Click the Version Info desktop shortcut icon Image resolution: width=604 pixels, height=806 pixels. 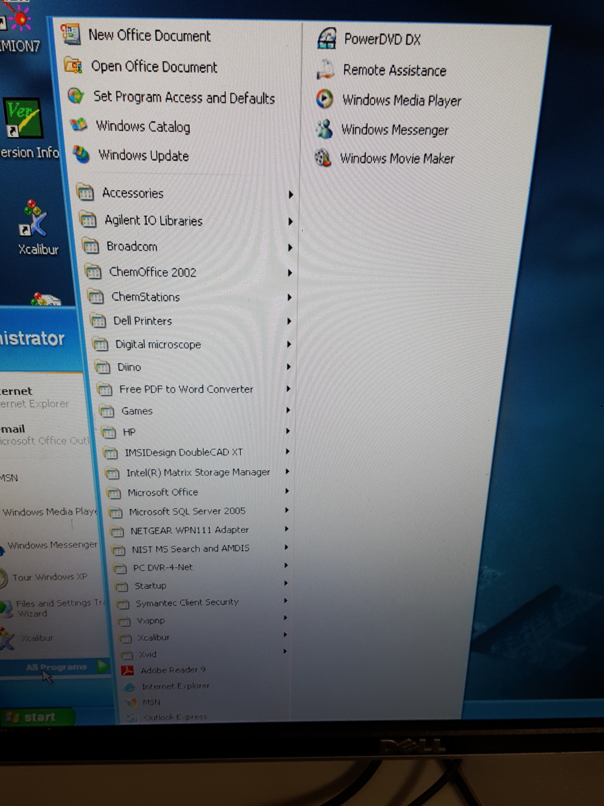[23, 118]
